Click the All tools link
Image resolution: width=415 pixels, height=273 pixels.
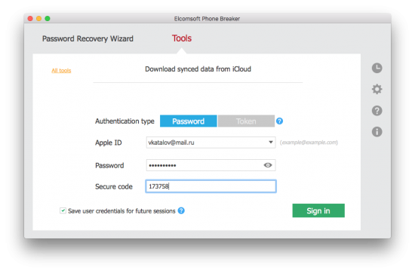[61, 71]
